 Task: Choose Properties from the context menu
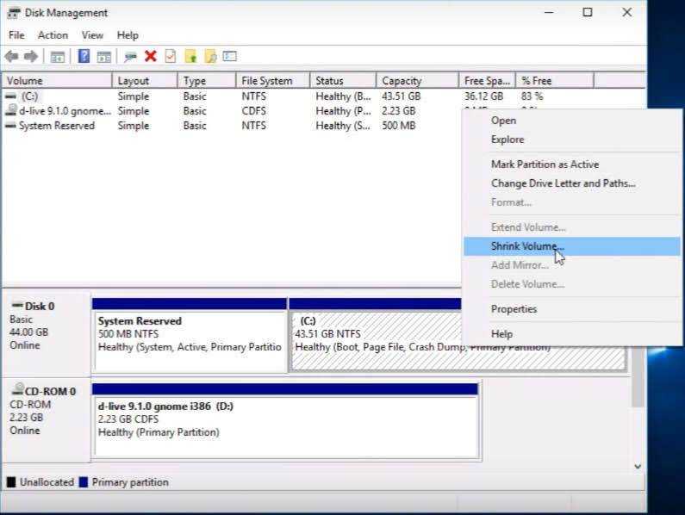tap(572, 309)
